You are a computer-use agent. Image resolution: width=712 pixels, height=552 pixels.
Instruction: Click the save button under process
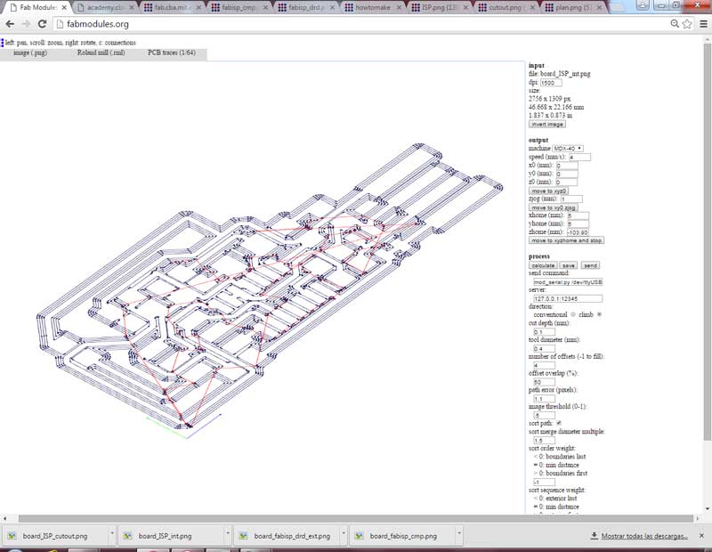tap(569, 265)
